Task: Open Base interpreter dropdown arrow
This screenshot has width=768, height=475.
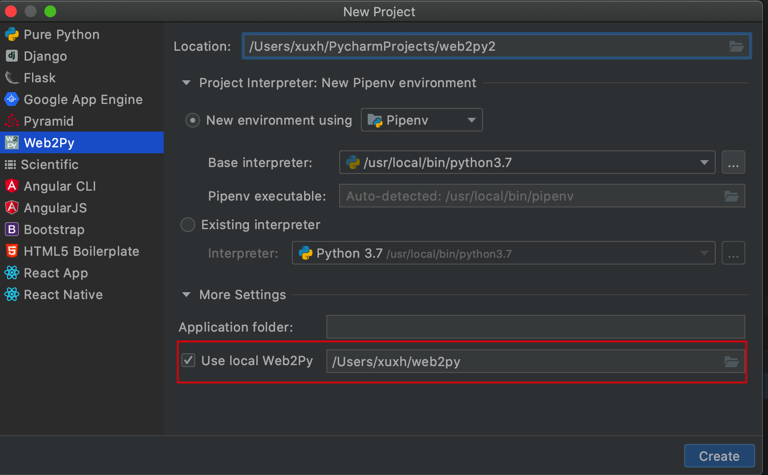Action: [x=704, y=163]
